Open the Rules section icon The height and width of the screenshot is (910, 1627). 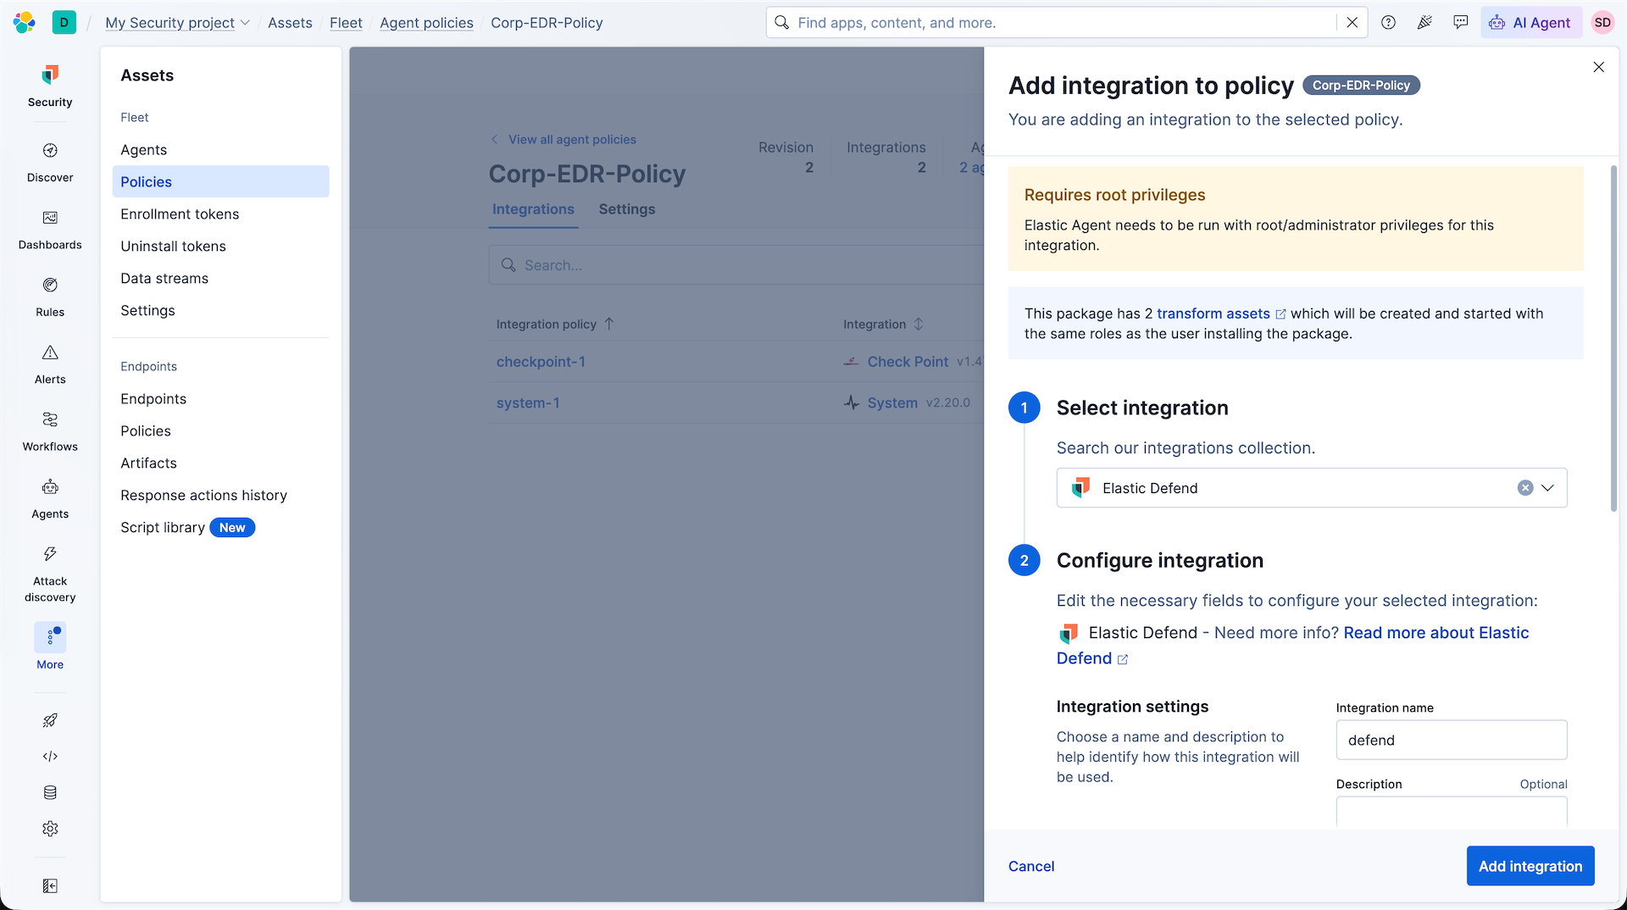tap(50, 285)
